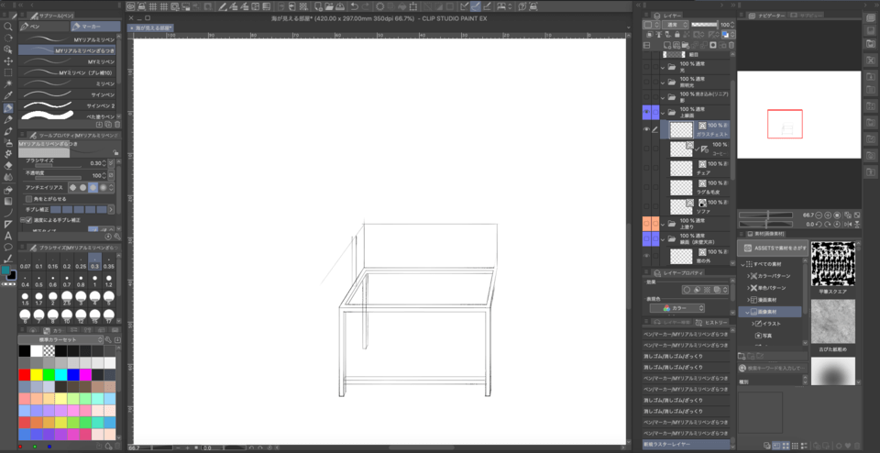Select the Zoom magnifier tool

point(8,26)
